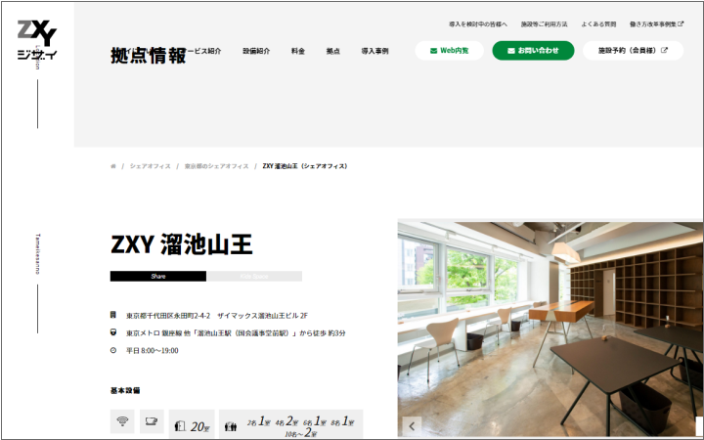This screenshot has height=440, width=704.
Task: Click the Web内覧 button
Action: (449, 50)
